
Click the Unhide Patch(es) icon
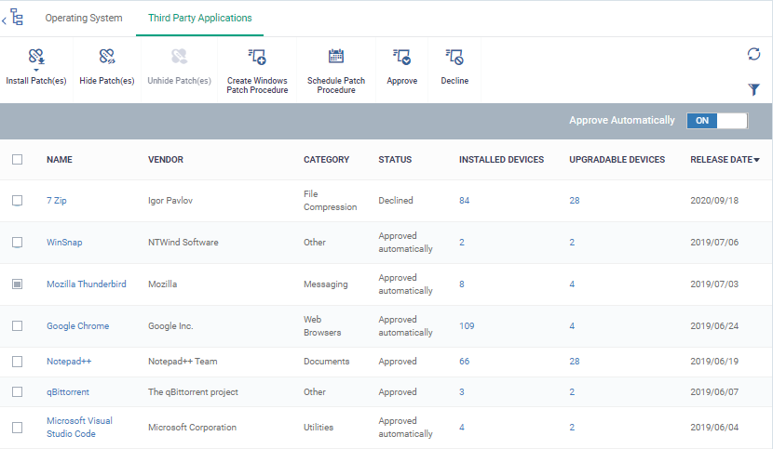[180, 57]
